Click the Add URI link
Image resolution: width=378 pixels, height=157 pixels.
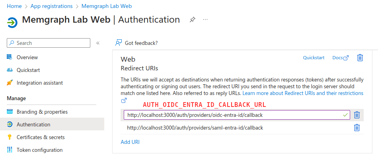pos(130,142)
